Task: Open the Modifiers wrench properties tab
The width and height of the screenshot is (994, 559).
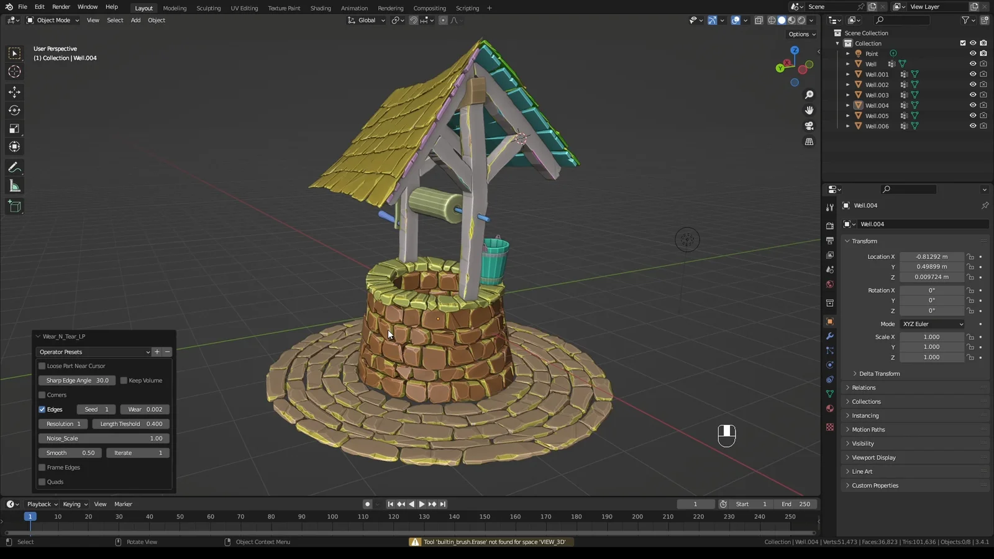Action: (830, 336)
